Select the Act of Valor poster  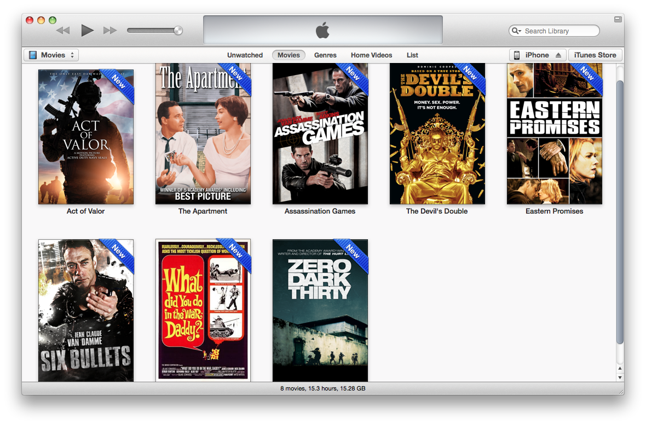[x=86, y=137]
